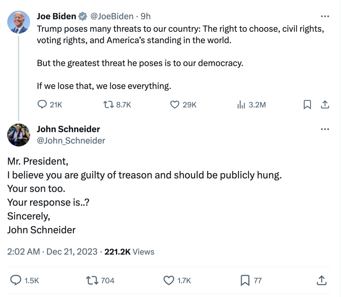342x297 pixels.
Task: Open the @JoeBiden handle link
Action: pyautogui.click(x=111, y=16)
